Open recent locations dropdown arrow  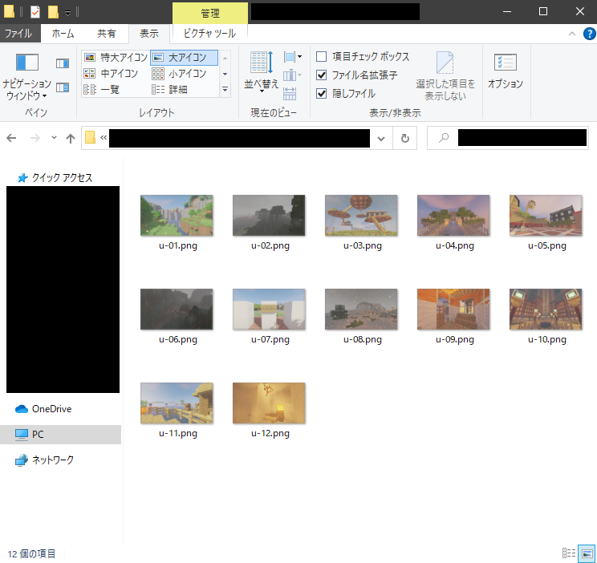point(54,138)
